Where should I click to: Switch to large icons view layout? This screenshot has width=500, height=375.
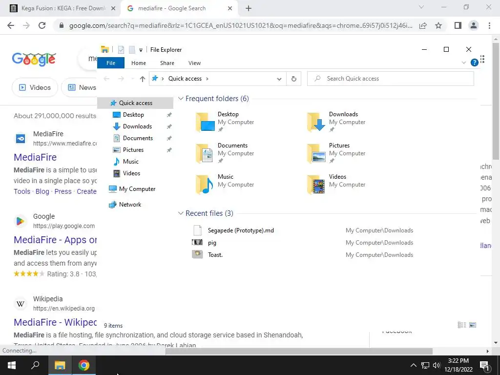coord(473,325)
